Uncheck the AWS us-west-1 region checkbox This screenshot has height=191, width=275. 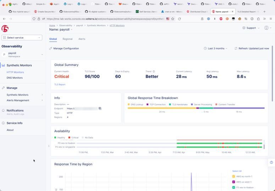(x=233, y=182)
